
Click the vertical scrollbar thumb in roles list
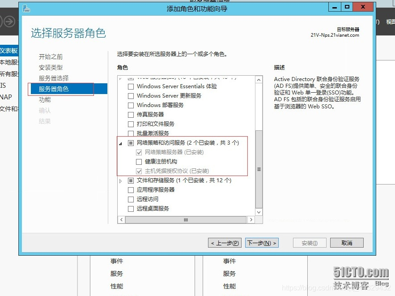(x=259, y=169)
